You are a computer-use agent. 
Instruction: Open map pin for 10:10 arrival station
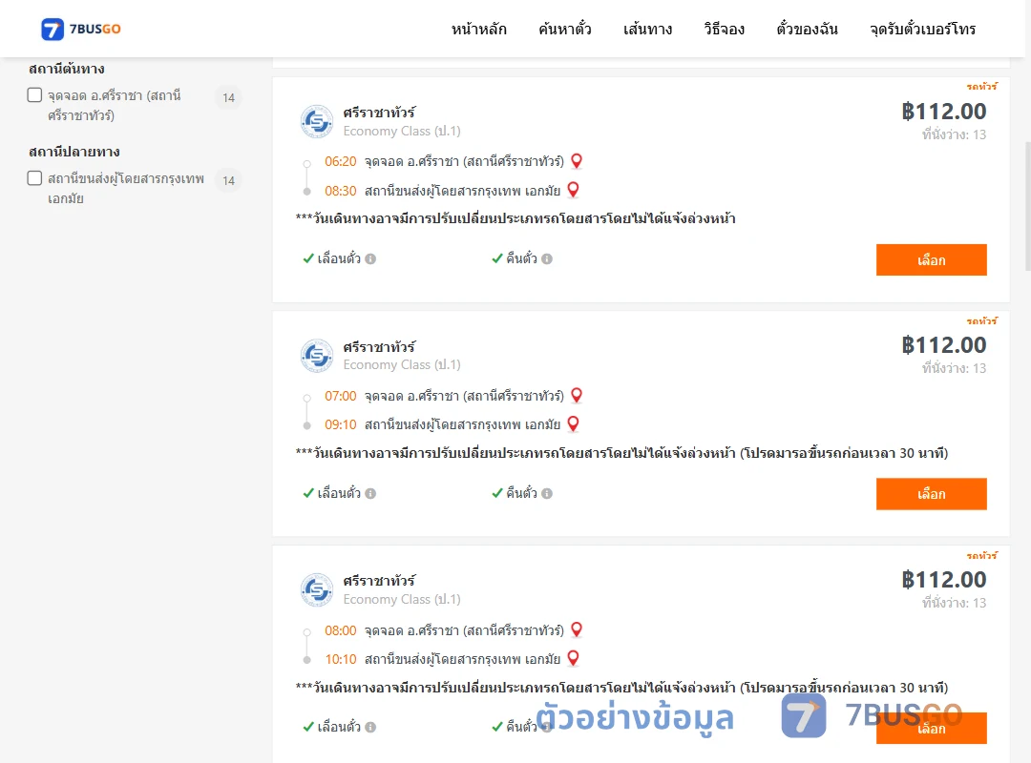click(x=574, y=658)
